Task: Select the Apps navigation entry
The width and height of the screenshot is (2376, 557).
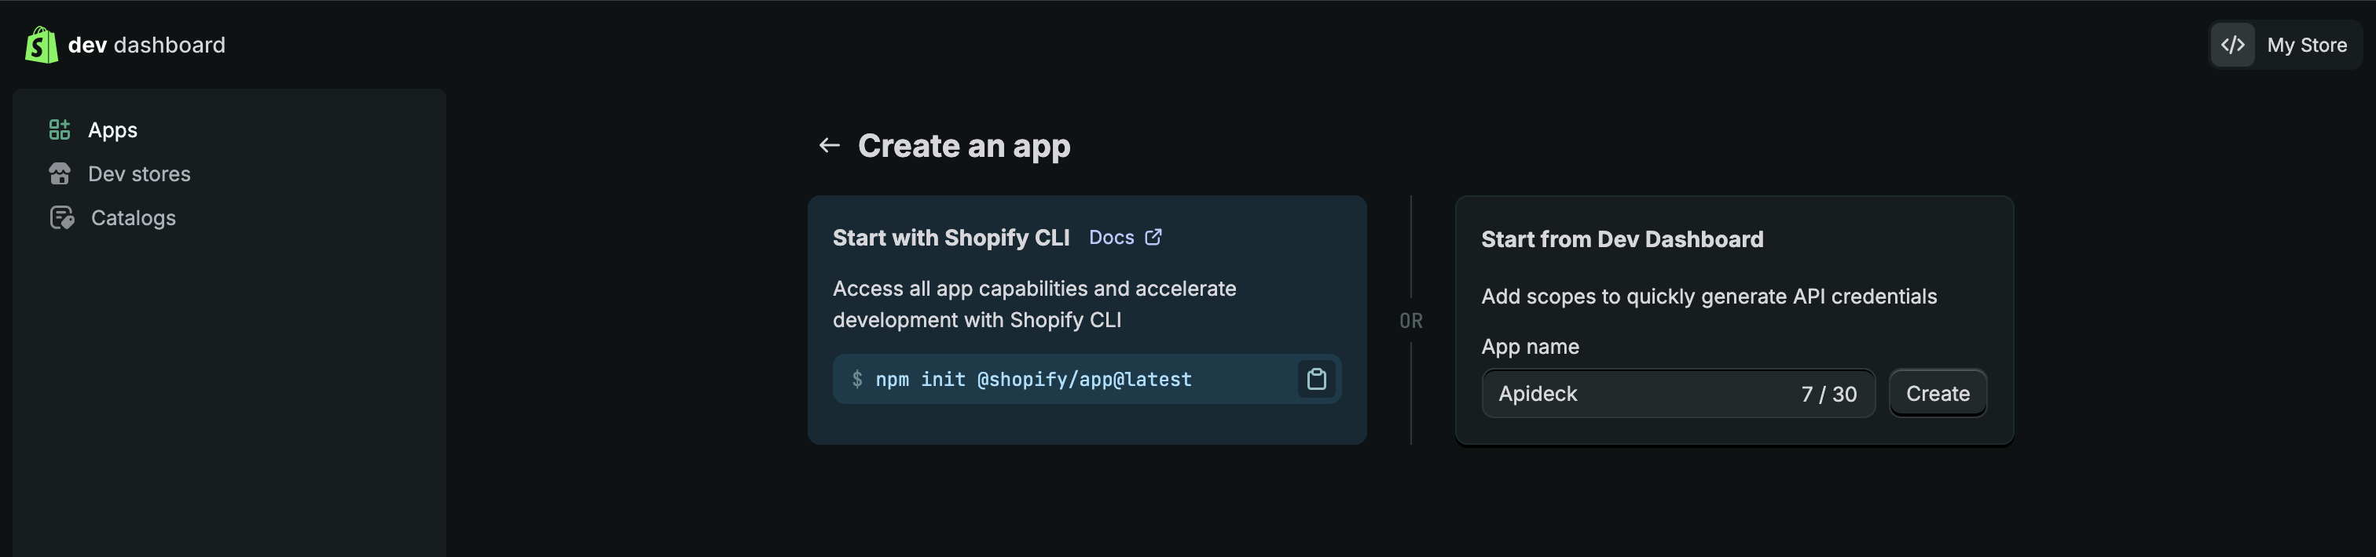Action: pos(112,129)
